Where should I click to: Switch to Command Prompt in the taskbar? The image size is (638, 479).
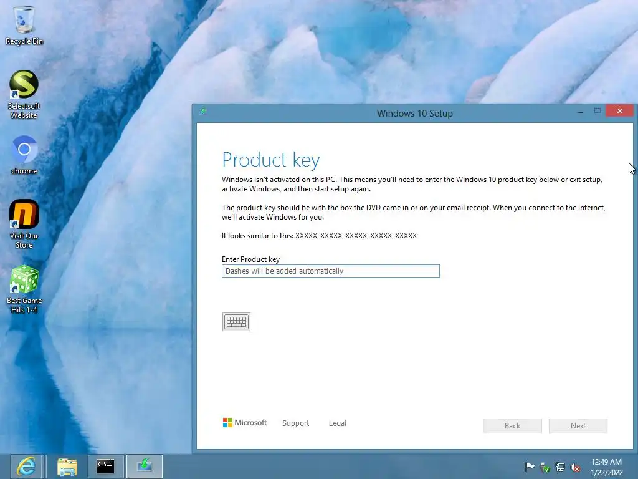click(x=105, y=467)
